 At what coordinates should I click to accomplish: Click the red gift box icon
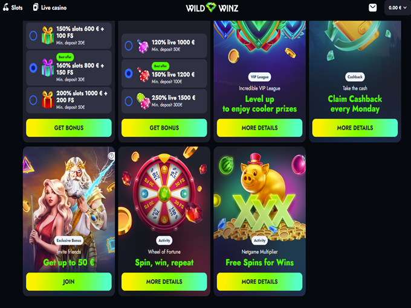47,99
